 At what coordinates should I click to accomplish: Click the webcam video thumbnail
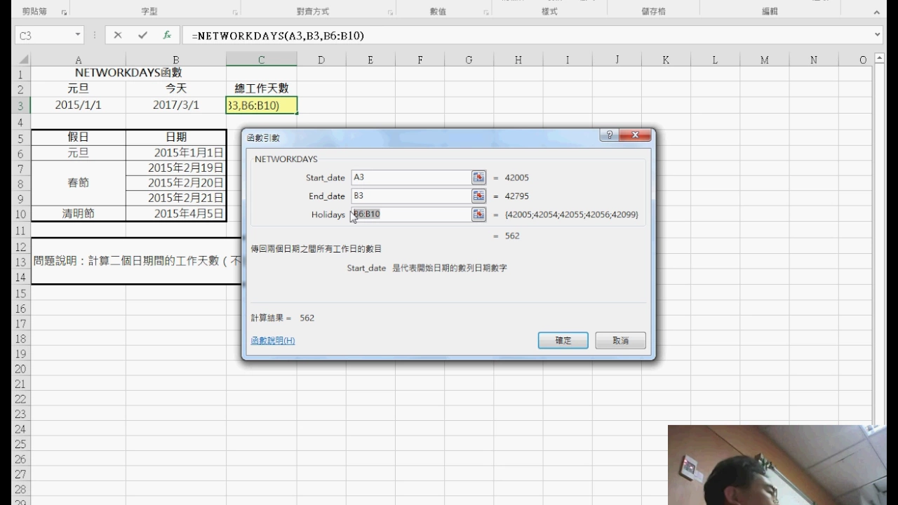pyautogui.click(x=777, y=465)
